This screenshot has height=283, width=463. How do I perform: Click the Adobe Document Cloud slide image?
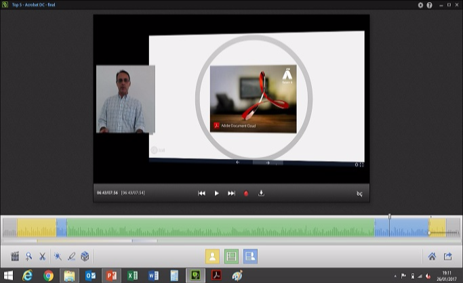pos(253,99)
